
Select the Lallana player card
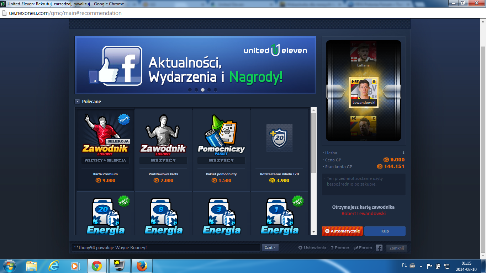coord(363,55)
